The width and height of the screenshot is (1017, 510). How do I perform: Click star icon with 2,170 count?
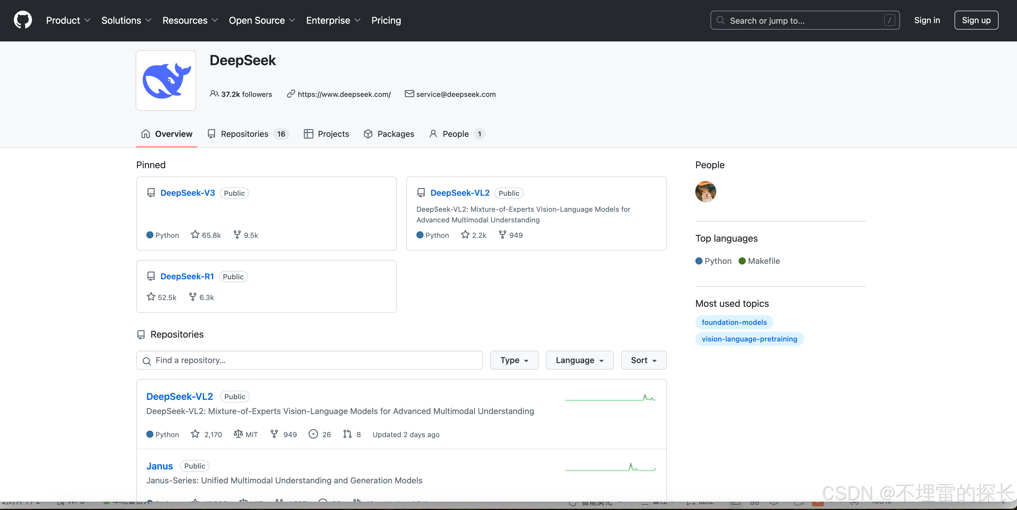tap(195, 434)
